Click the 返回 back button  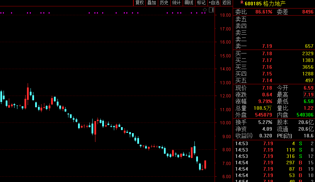(x=227, y=3)
